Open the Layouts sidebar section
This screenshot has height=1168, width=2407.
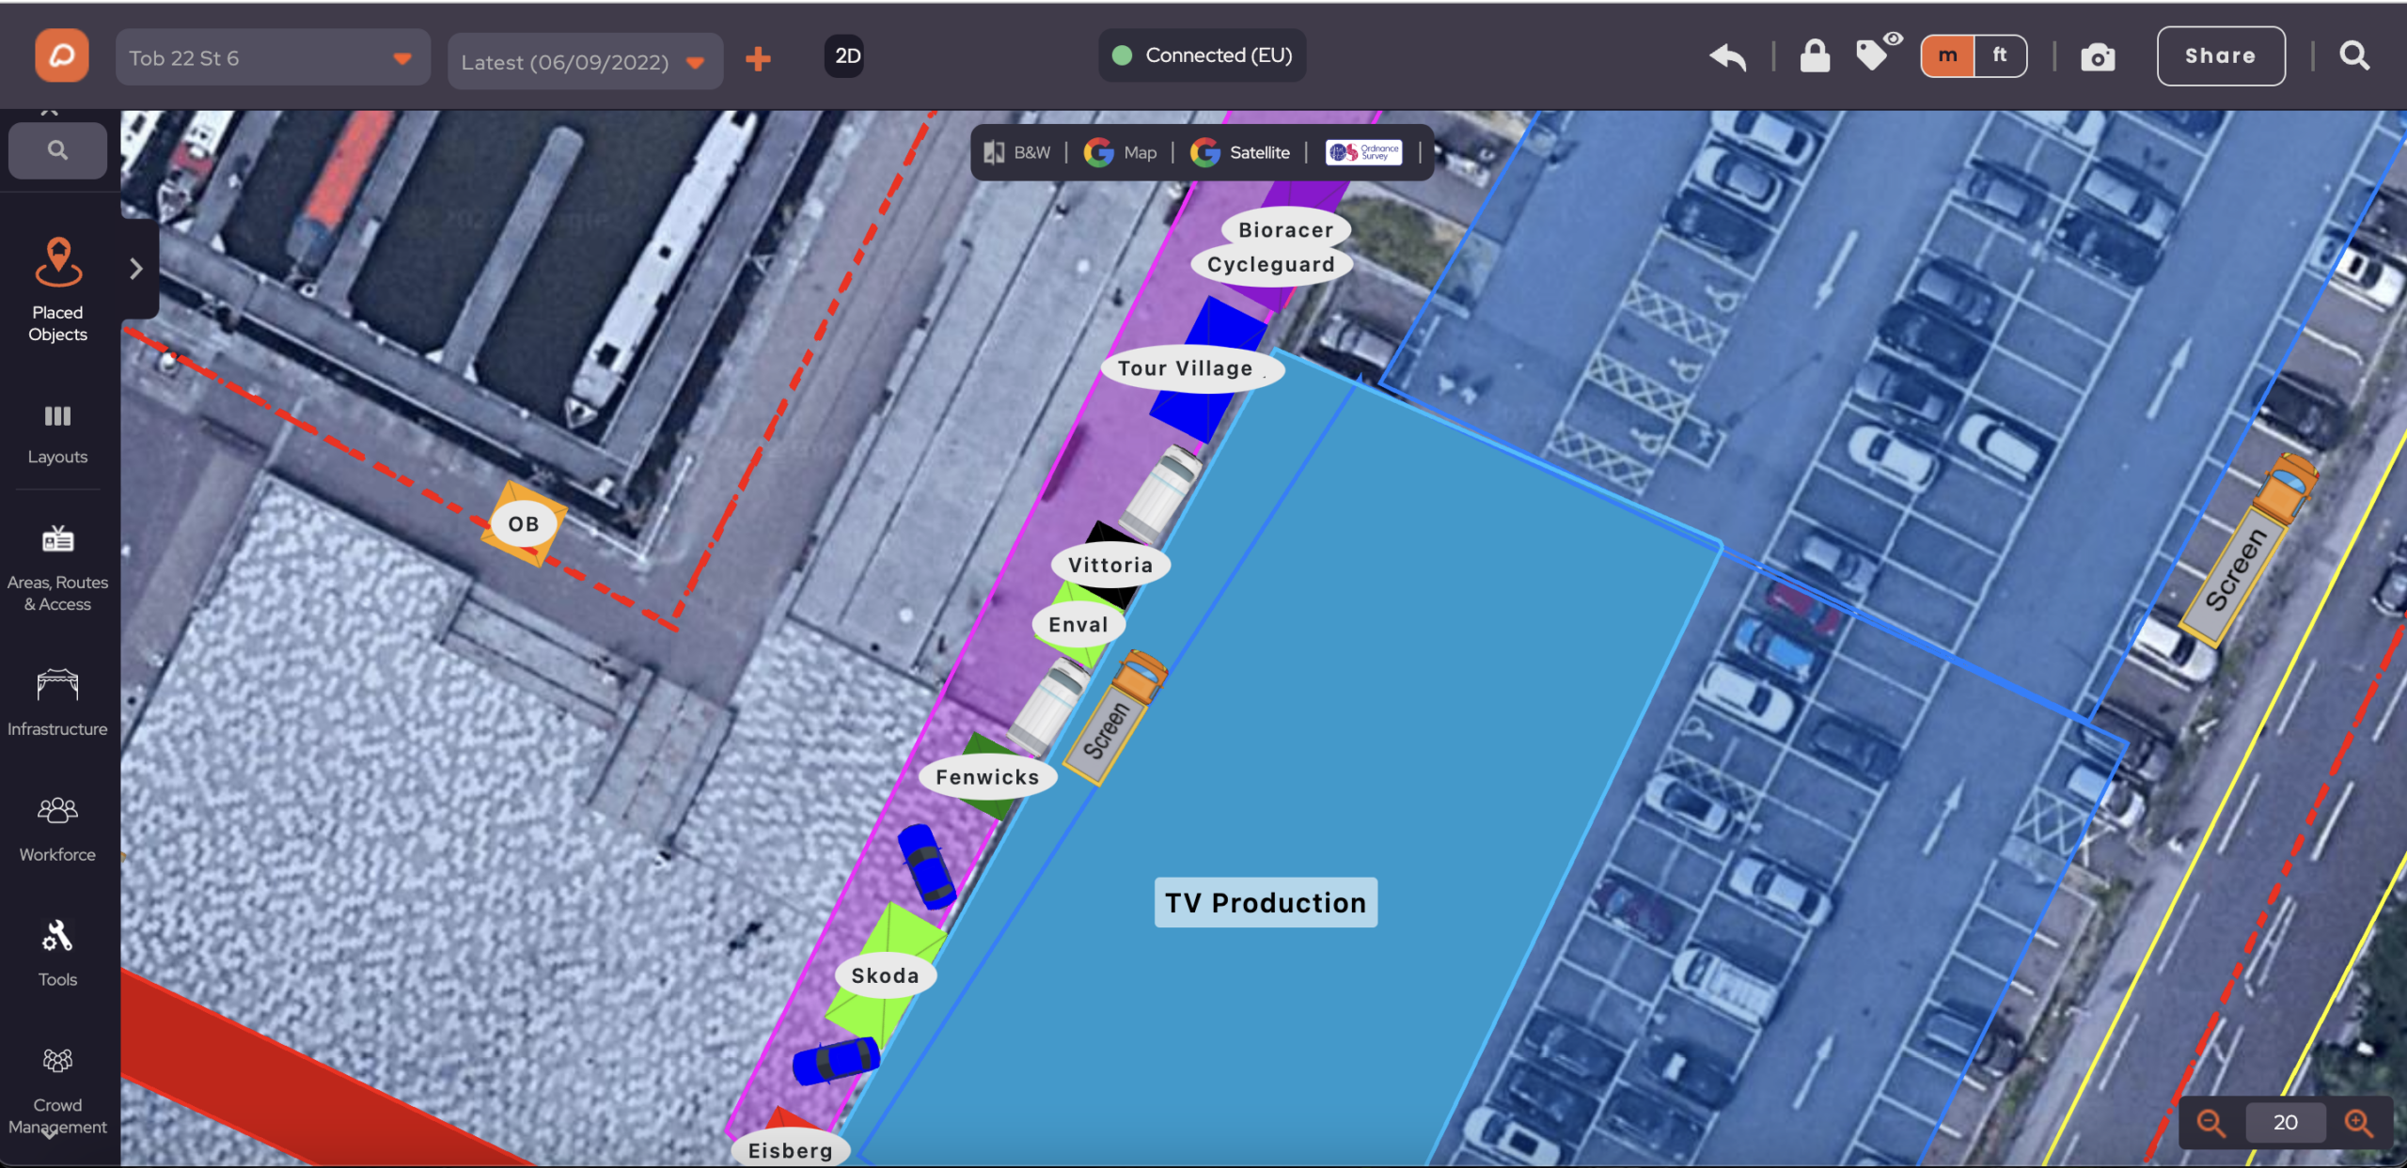[57, 434]
